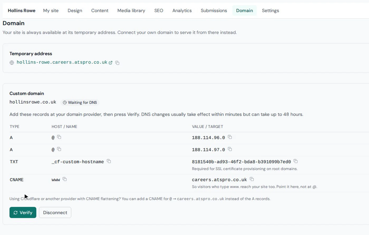
Task: Copy the temporary address to clipboard
Action: 117,63
